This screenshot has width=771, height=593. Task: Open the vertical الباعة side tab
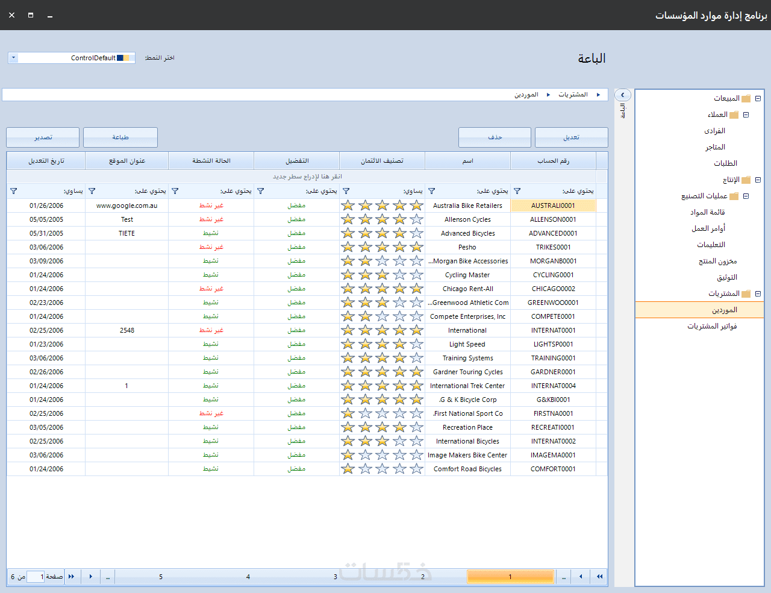coord(623,111)
